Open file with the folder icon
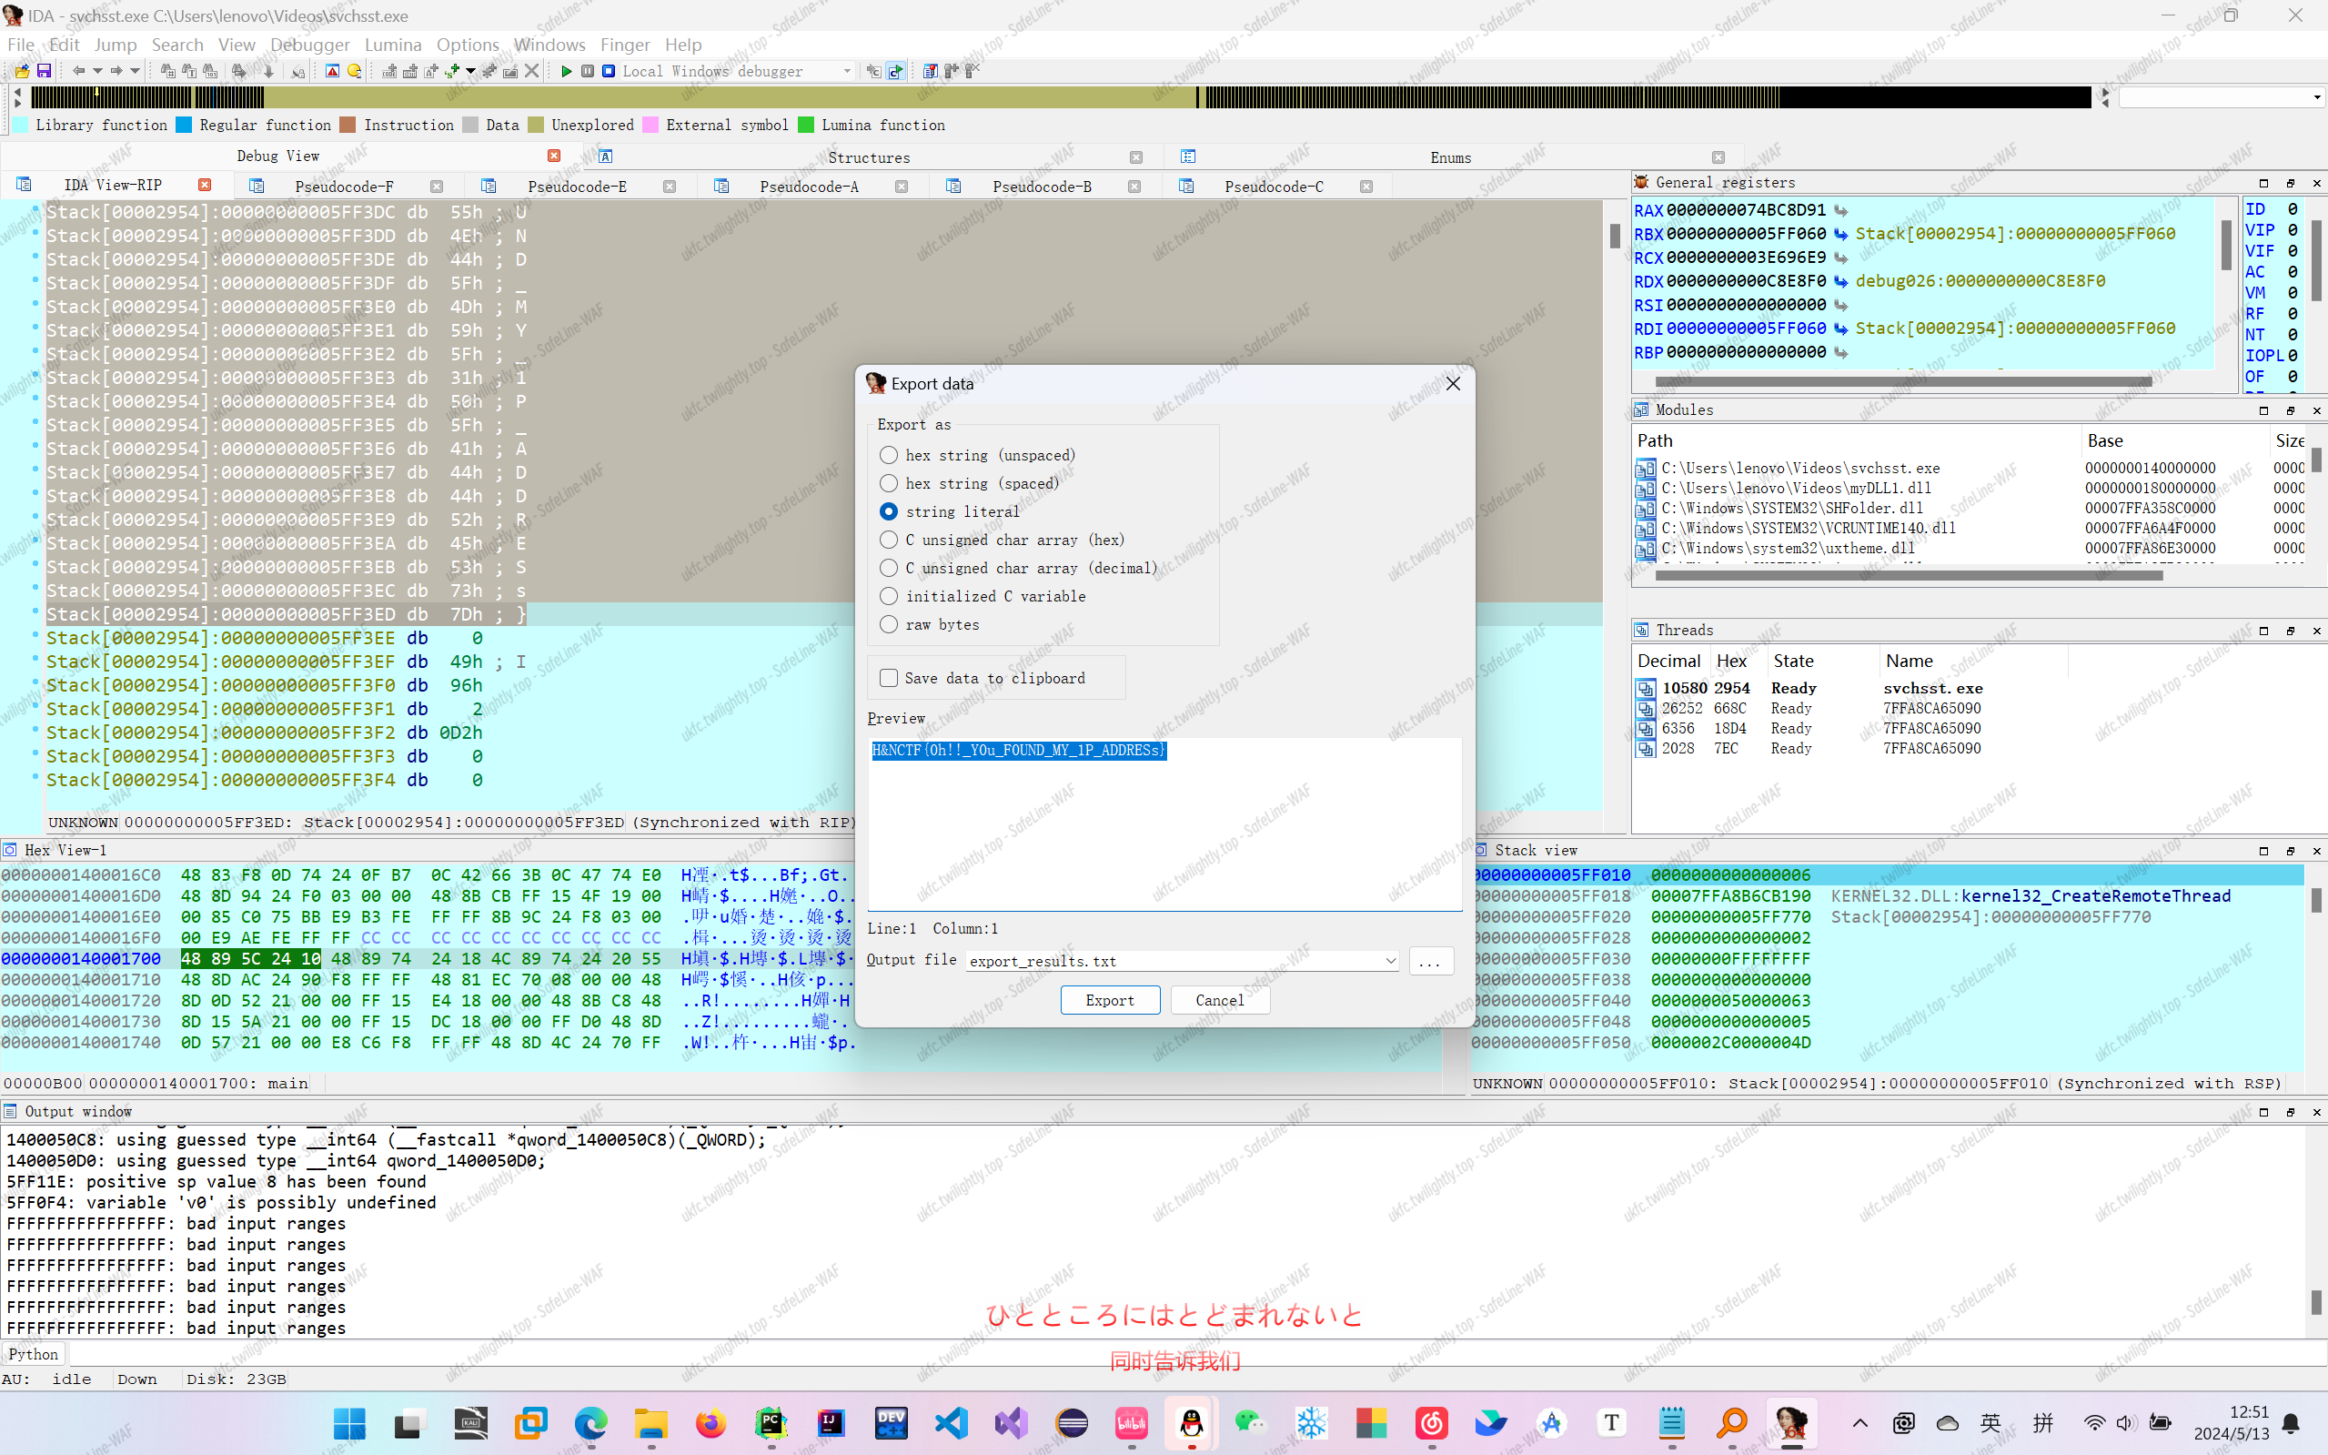 click(21, 71)
